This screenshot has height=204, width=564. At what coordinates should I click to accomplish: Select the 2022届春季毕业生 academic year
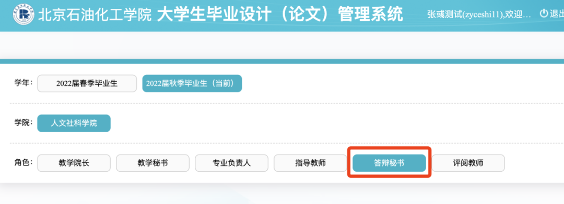click(x=87, y=83)
